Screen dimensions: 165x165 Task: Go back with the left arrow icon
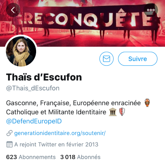point(13,10)
